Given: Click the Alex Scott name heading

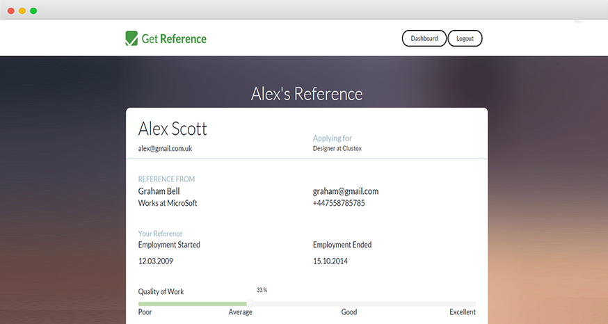Looking at the screenshot, I should 173,129.
